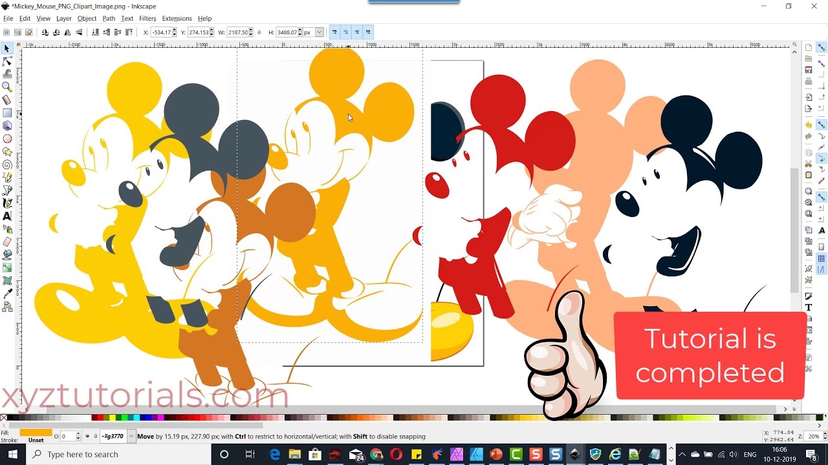The height and width of the screenshot is (465, 828).
Task: Click the orange Fill indicator box
Action: point(36,433)
